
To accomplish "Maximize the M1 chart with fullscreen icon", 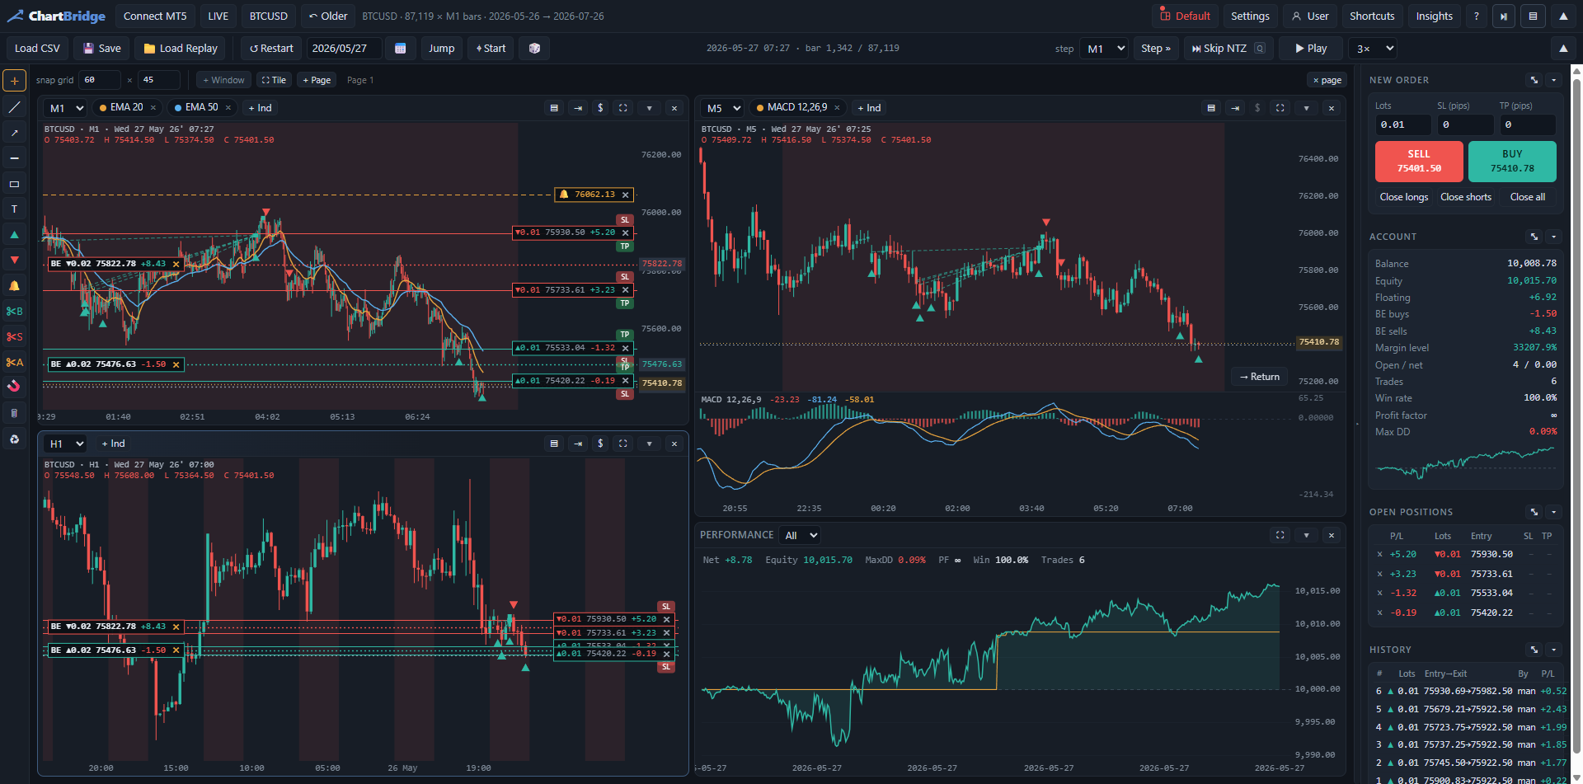I will 623,108.
